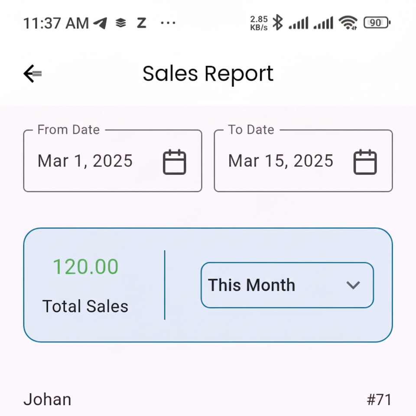Tap the first cellular signal bars icon
This screenshot has height=416, width=416.
point(298,23)
